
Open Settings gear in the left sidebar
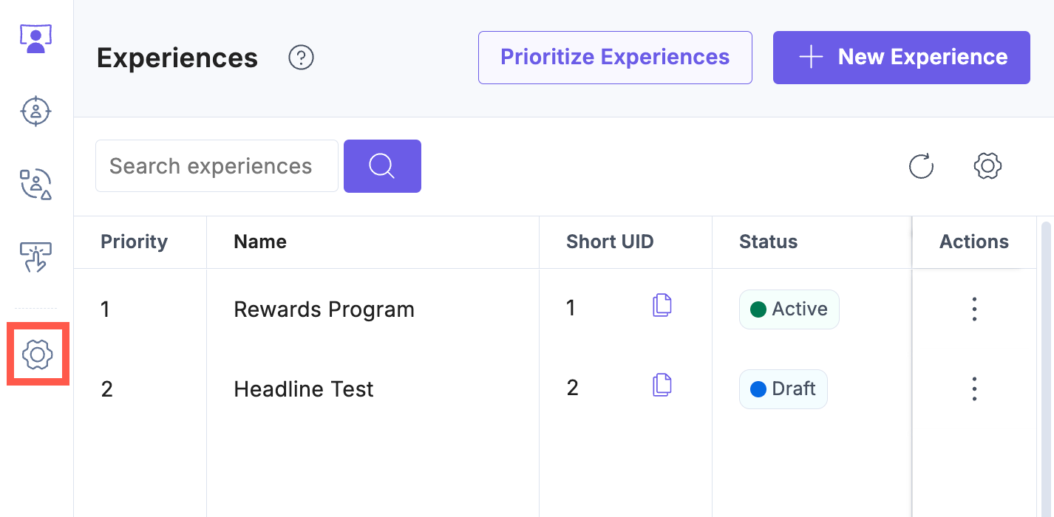tap(38, 355)
